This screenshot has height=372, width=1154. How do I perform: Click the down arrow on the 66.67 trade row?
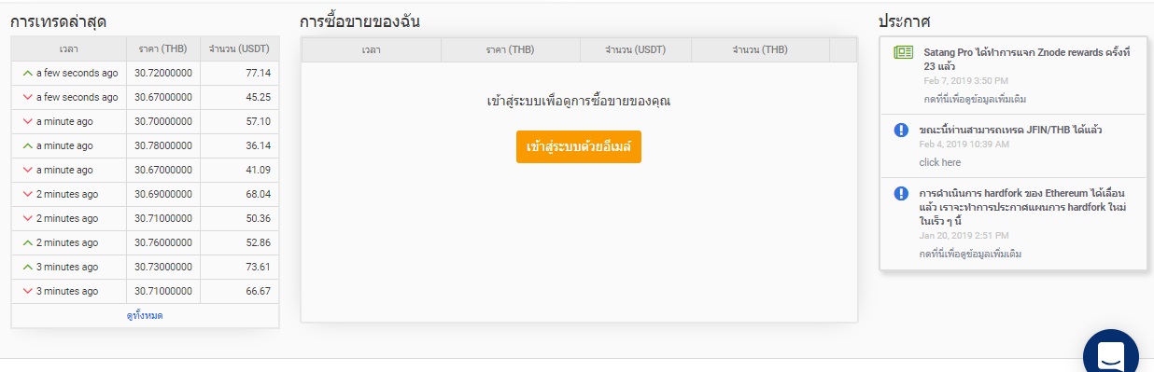coord(28,291)
